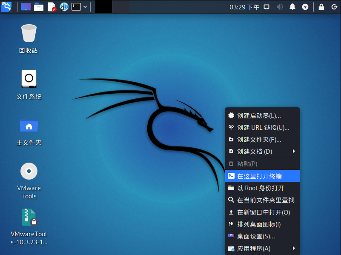Launch the text editor panel icon
This screenshot has width=341, height=255.
[52, 7]
